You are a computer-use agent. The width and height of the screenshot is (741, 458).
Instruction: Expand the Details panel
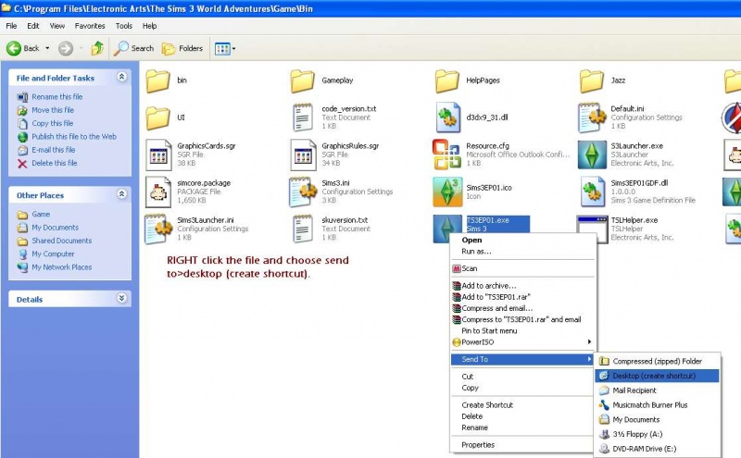click(x=121, y=298)
